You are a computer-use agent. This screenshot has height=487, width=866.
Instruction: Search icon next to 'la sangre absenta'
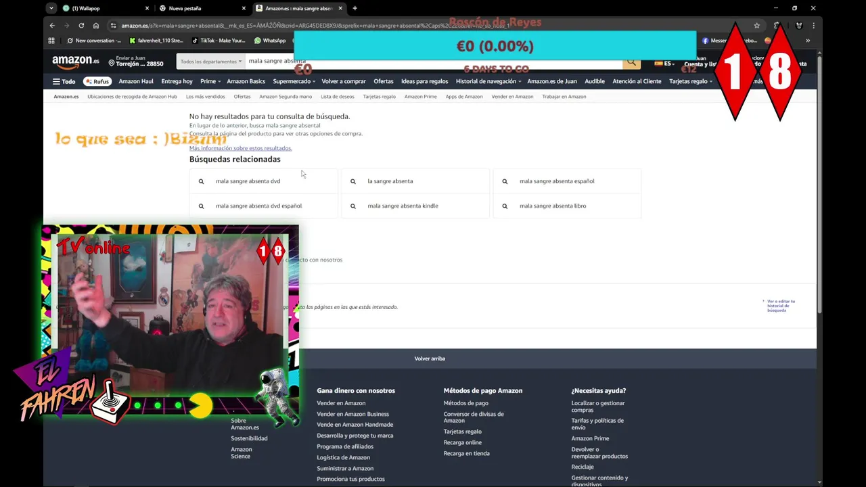point(352,181)
